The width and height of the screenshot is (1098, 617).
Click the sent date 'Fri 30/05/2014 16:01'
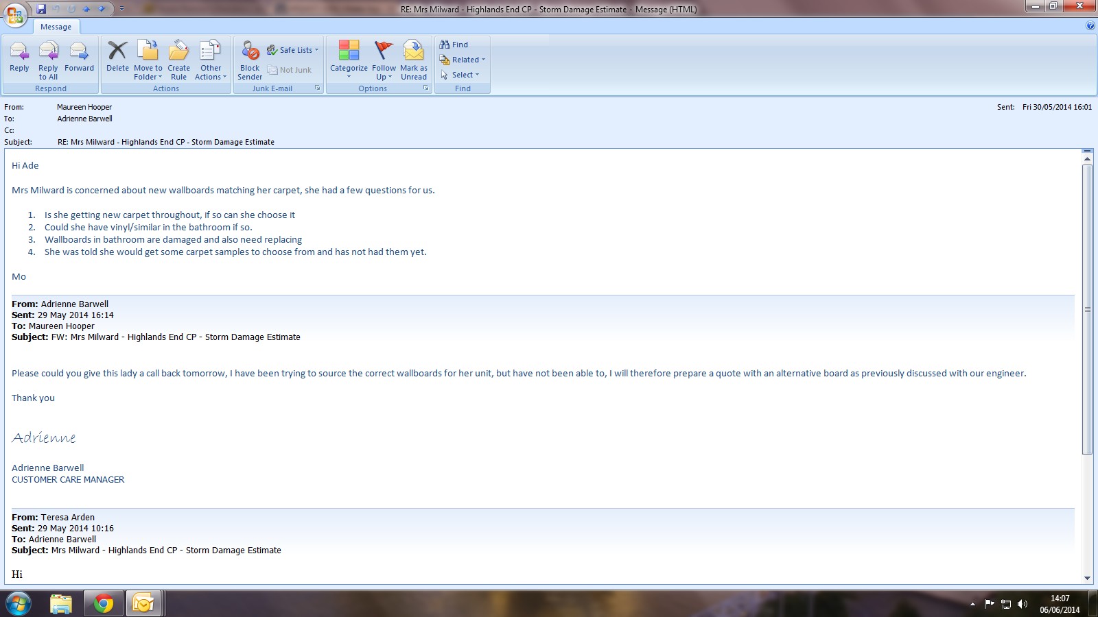click(x=1057, y=107)
